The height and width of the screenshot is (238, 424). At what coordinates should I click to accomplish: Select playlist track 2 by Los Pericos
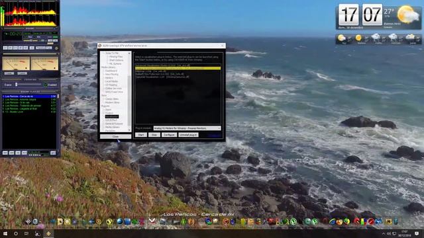pos(29,100)
